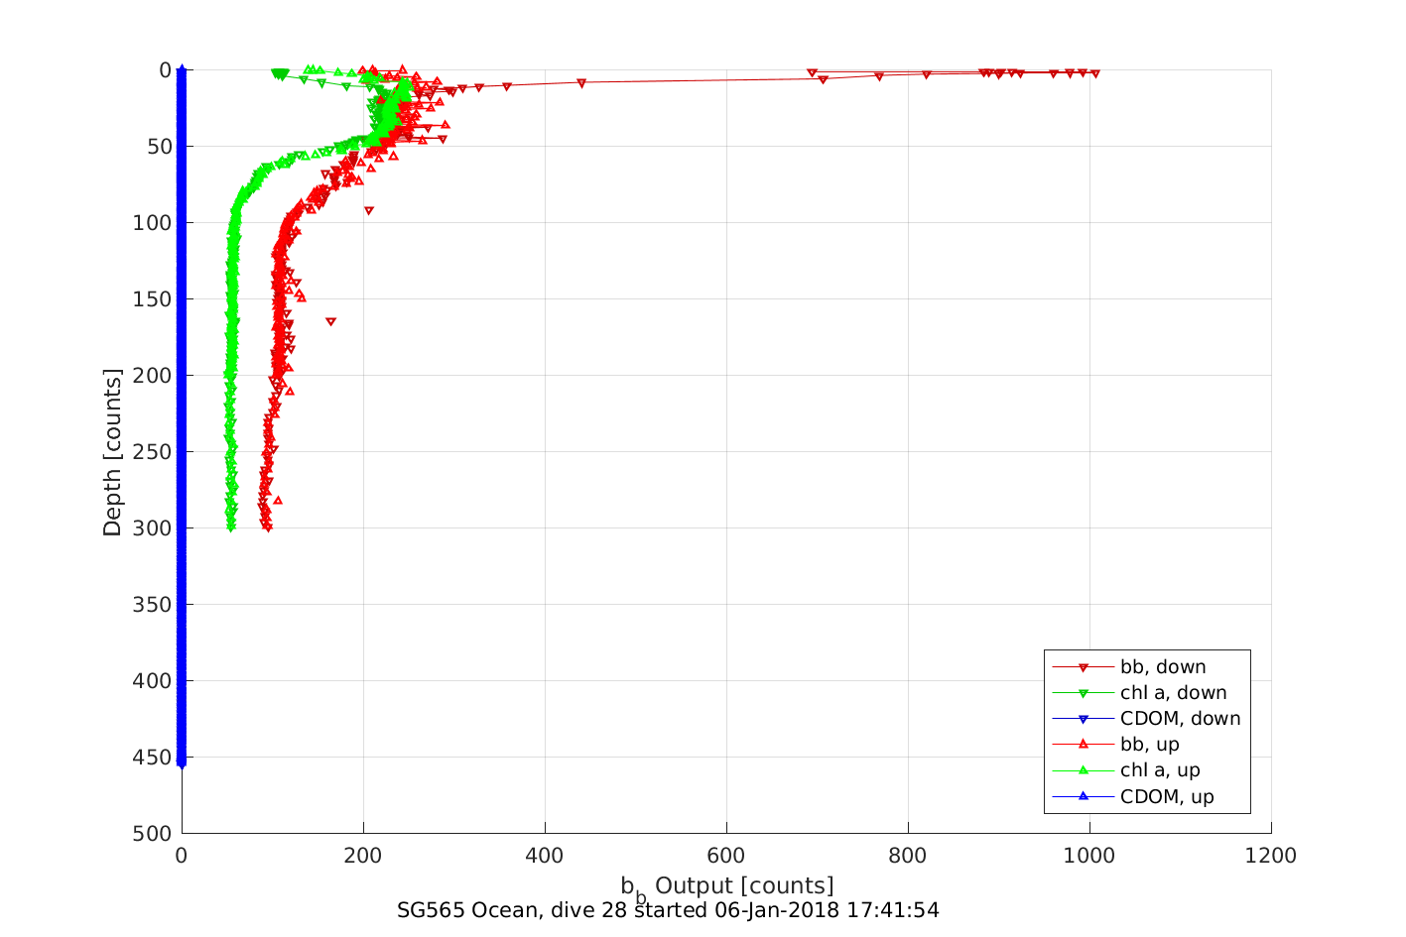Click the y-axis tick label 450

154,758
